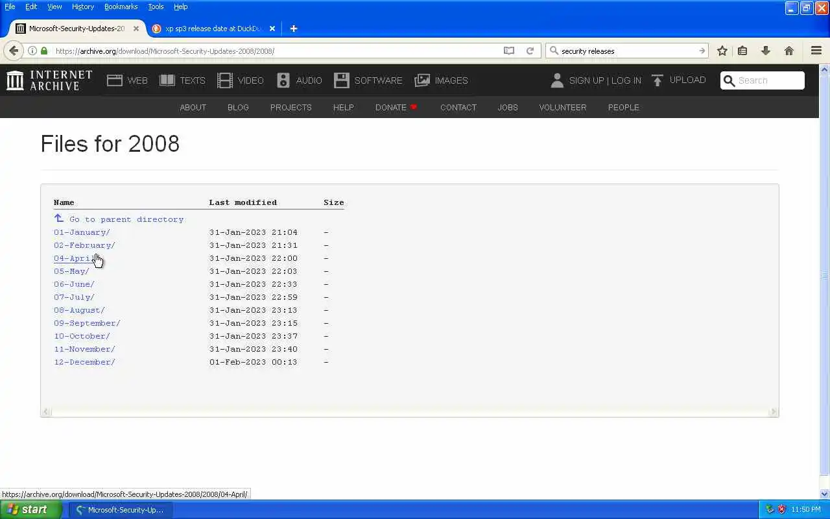Click the browser search box
Screen dimensions: 830x519
click(x=627, y=51)
